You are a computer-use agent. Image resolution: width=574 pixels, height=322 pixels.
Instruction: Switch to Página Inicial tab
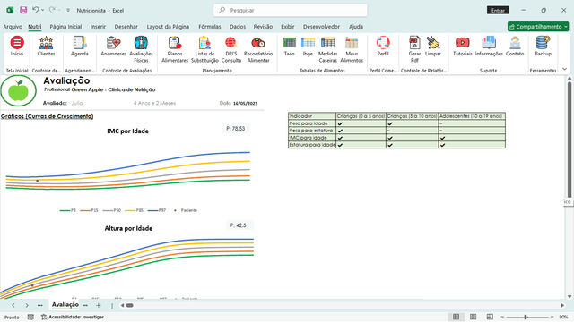(65, 27)
